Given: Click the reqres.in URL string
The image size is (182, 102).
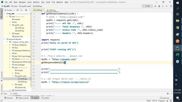Looking at the screenshot, I should tap(70, 82).
